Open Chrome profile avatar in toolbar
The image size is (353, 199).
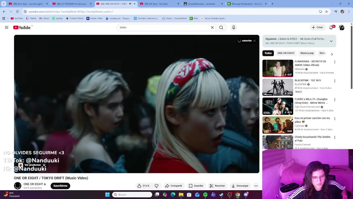click(x=342, y=12)
